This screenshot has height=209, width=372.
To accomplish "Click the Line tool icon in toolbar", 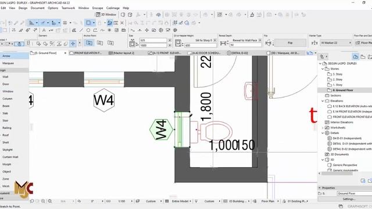I will (81, 30).
